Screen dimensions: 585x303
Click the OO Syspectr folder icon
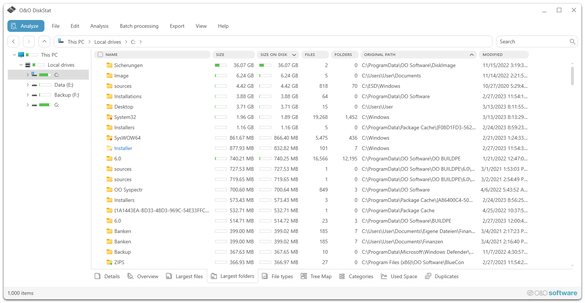[x=110, y=190]
